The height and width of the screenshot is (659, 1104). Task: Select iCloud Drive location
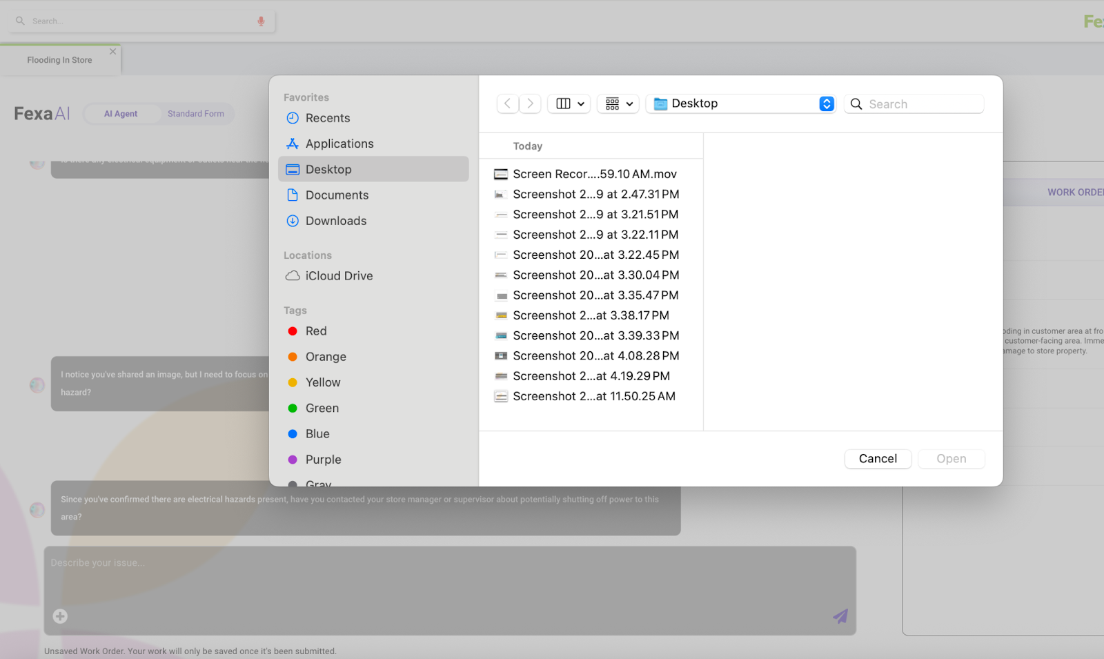coord(338,276)
